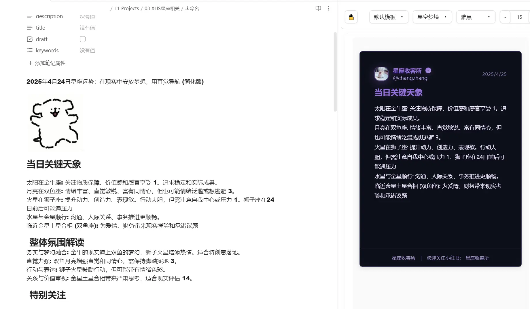Enable the draft checkbox
This screenshot has width=530, height=309.
pyautogui.click(x=83, y=39)
